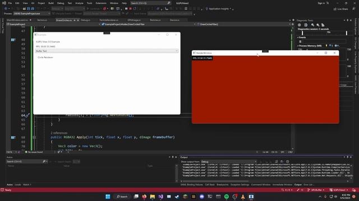This screenshot has height=201, width=359.
Task: Open Firefox from the taskbar
Action: 144,197
